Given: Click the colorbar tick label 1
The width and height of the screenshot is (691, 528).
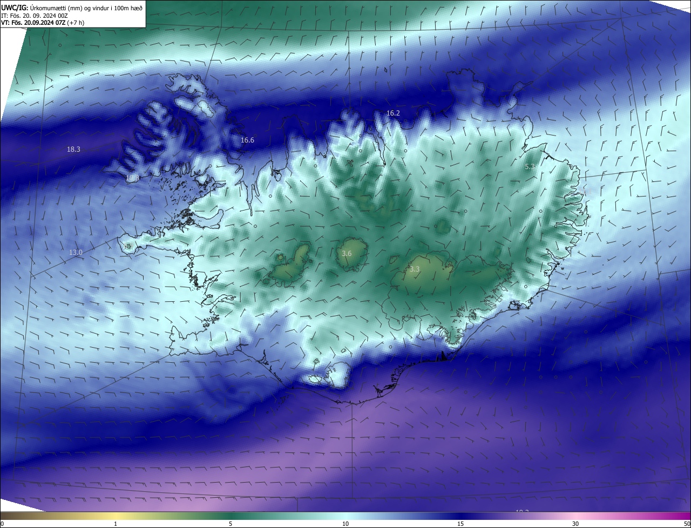Looking at the screenshot, I should tap(116, 524).
